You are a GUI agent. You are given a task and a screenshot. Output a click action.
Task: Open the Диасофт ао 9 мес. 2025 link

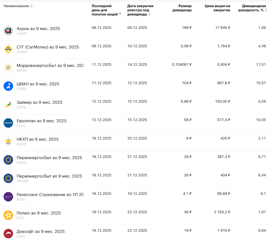tap(40, 231)
